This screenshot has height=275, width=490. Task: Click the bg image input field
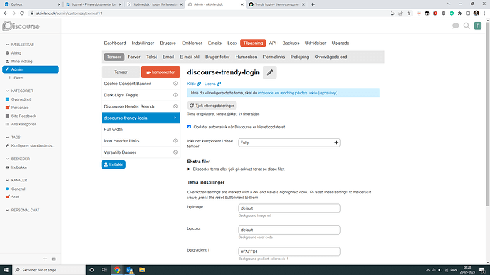coord(289,208)
